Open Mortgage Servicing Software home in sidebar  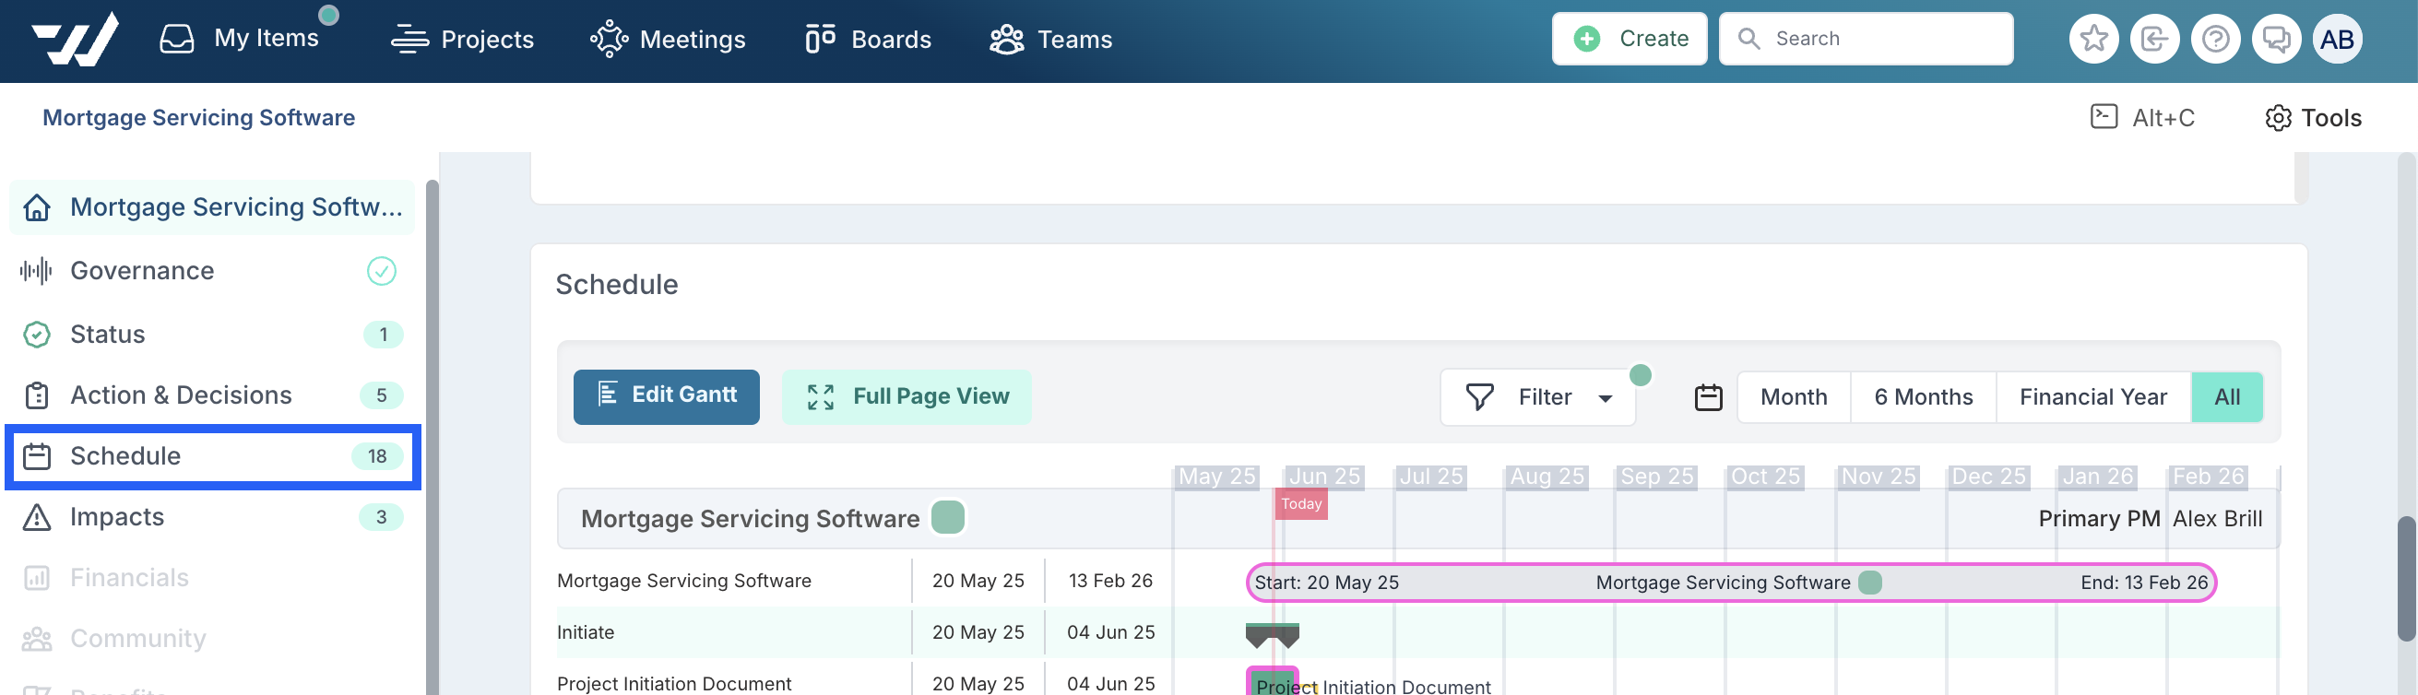pos(212,206)
